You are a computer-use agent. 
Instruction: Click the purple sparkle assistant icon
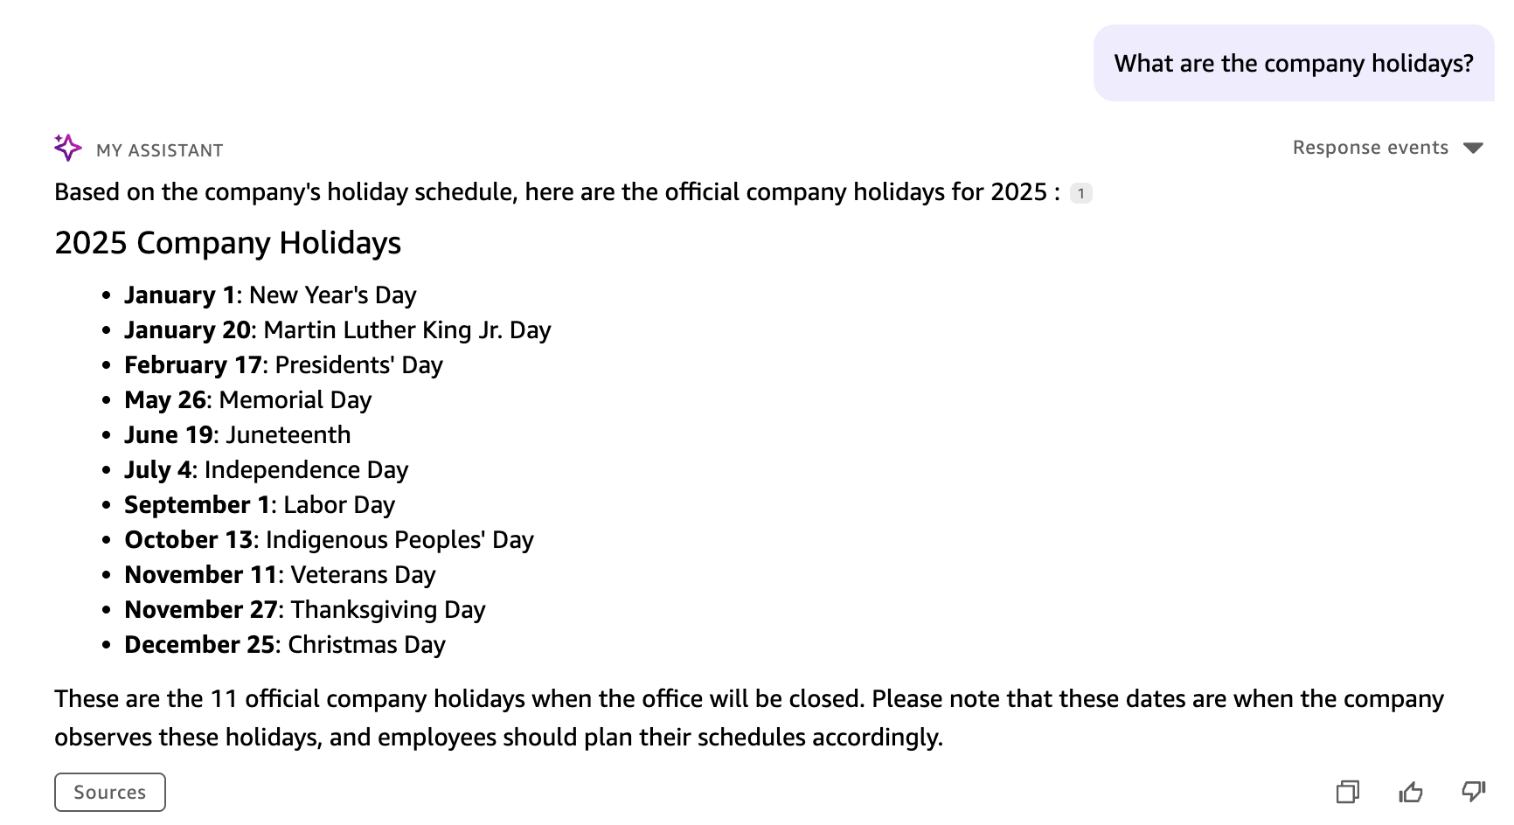click(67, 148)
